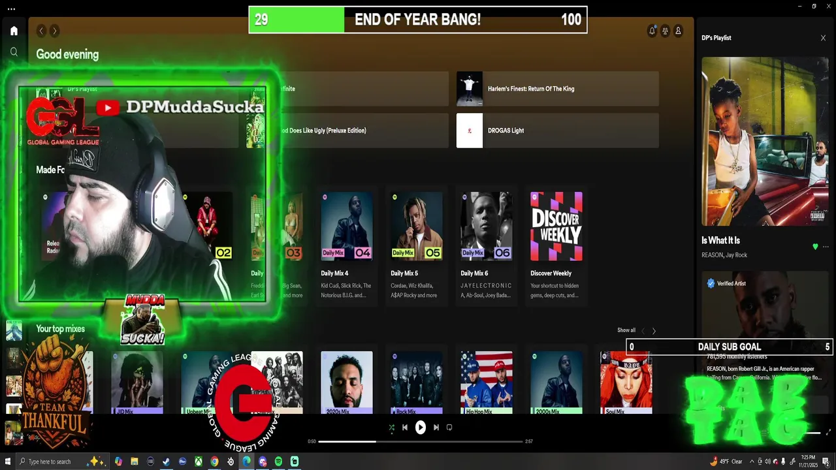836x470 pixels.
Task: Open Copilot from the taskbar
Action: pos(118,462)
